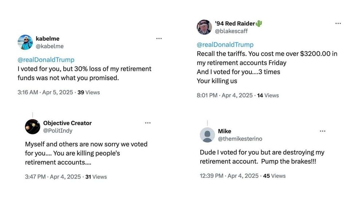Open more options on Objective Creator's tweet

148,123
